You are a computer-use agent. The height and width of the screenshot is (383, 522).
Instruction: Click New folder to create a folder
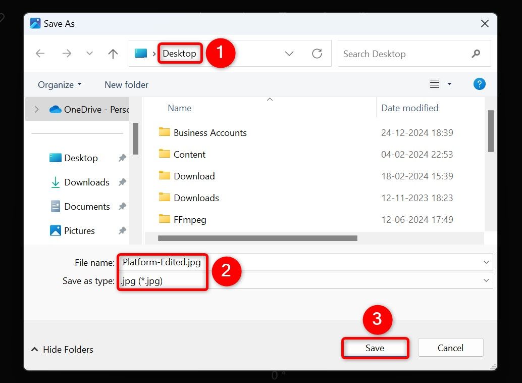click(x=126, y=84)
